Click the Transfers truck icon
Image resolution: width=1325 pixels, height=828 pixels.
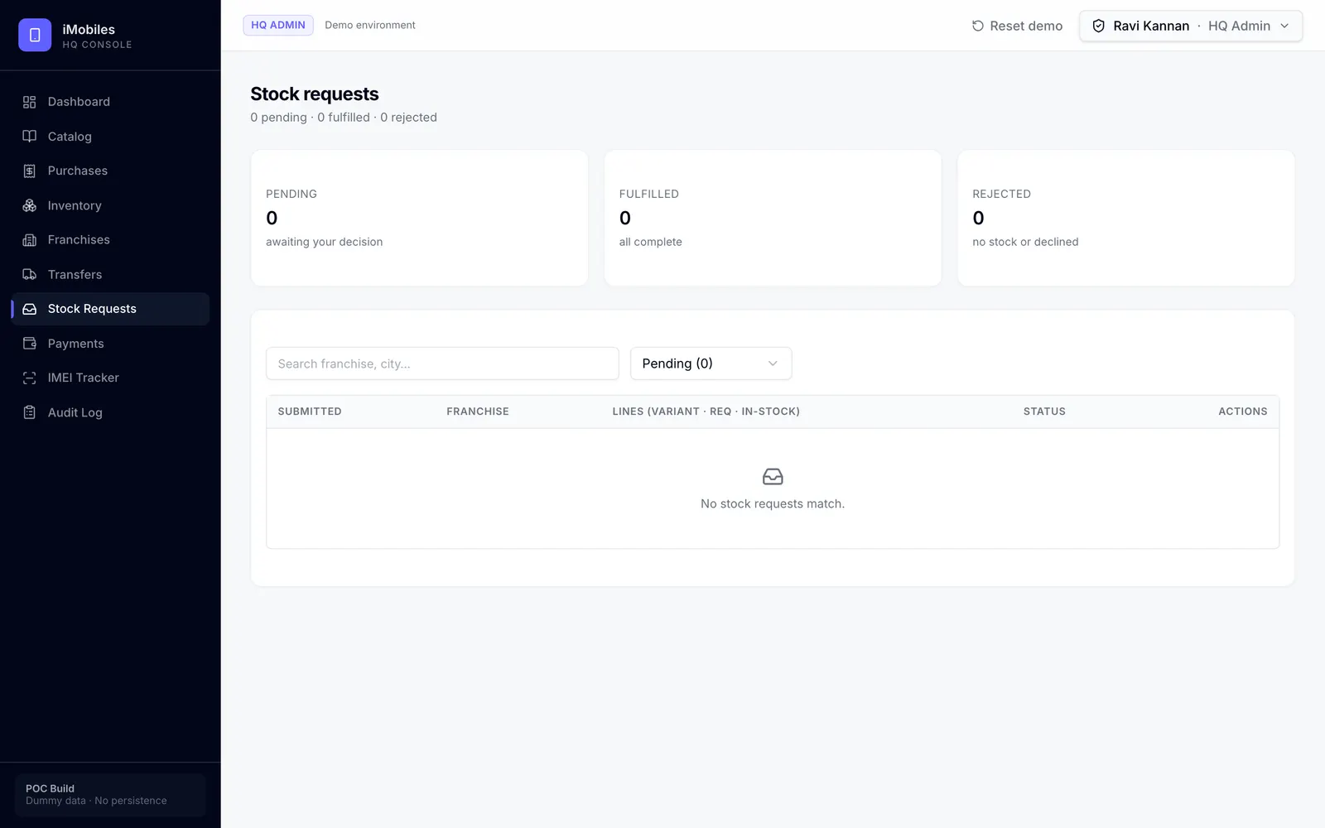pos(30,274)
